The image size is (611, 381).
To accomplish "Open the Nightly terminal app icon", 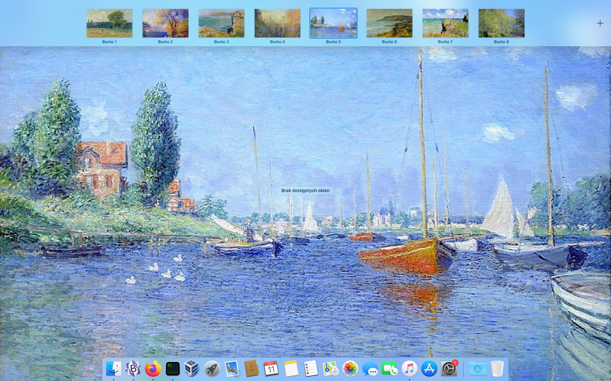I will tap(173, 369).
